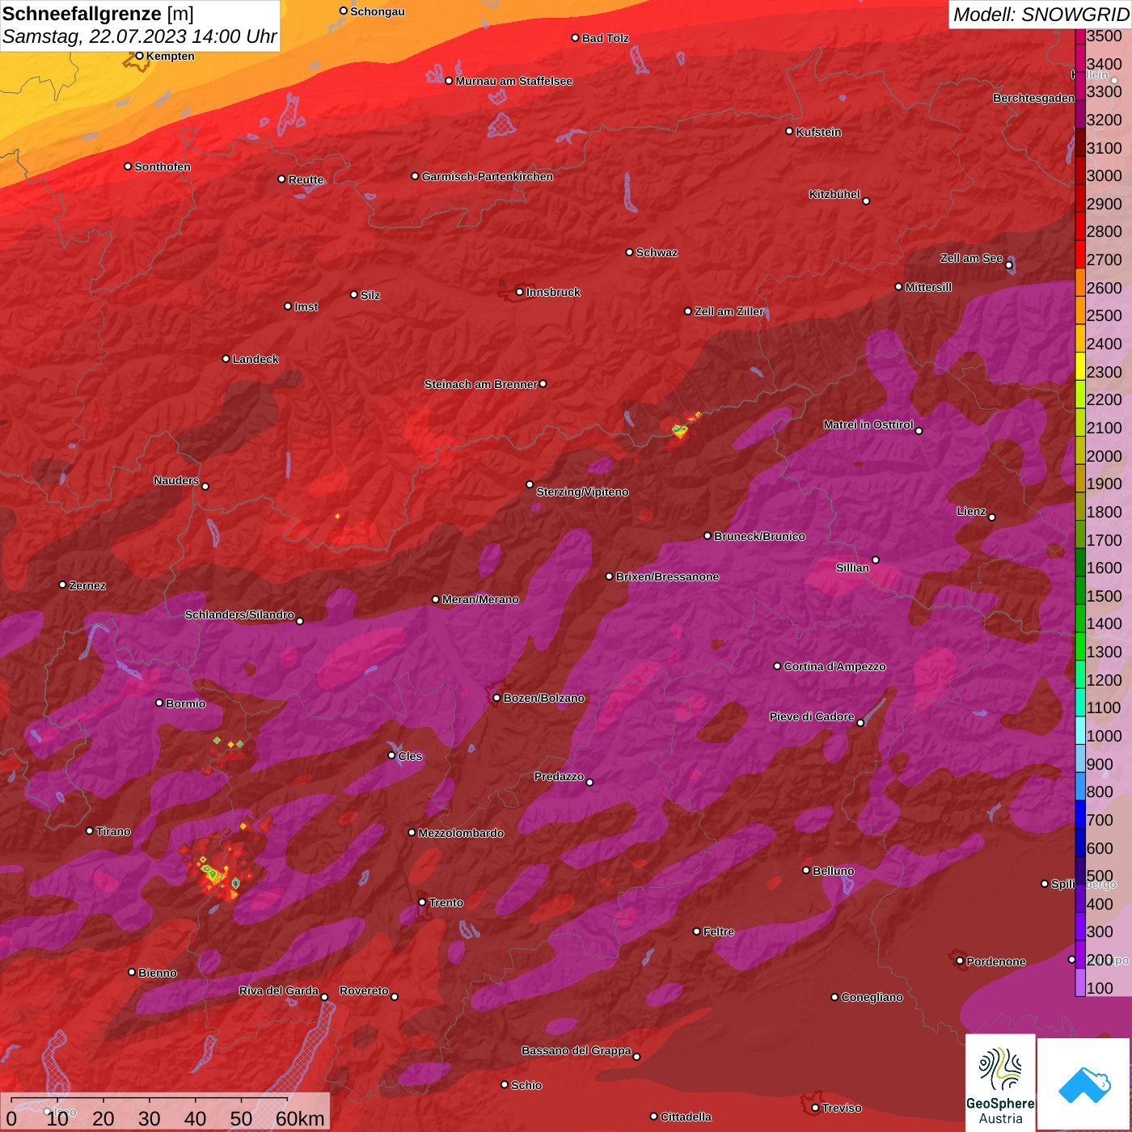
Task: Select the 2300 m yellow legend color
Action: (1080, 366)
